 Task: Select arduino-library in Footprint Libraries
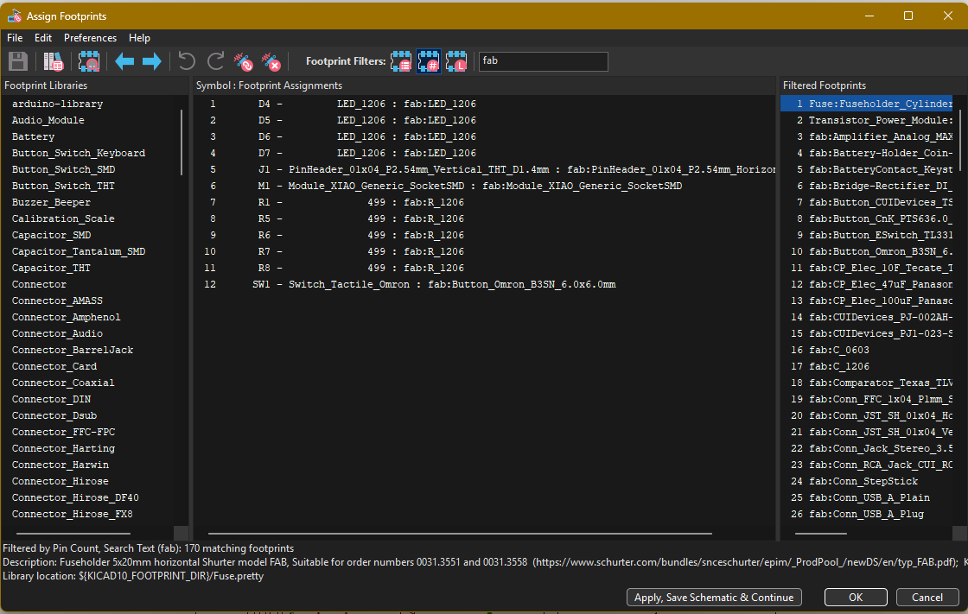click(x=57, y=104)
